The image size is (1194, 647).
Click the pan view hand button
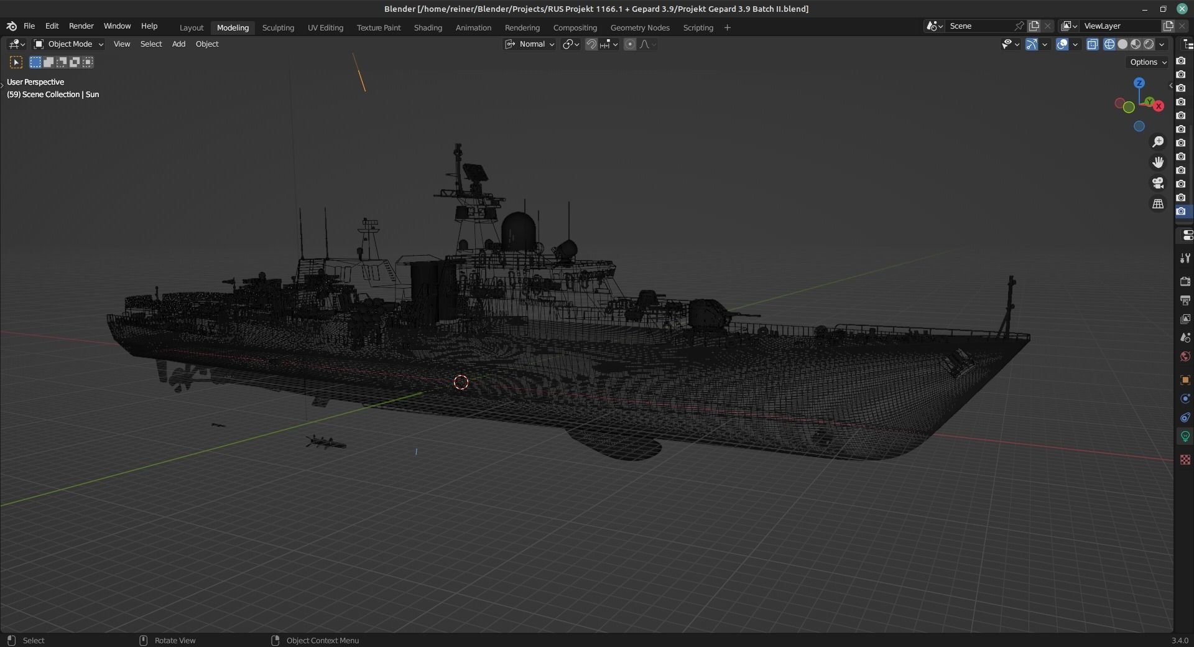click(x=1158, y=163)
